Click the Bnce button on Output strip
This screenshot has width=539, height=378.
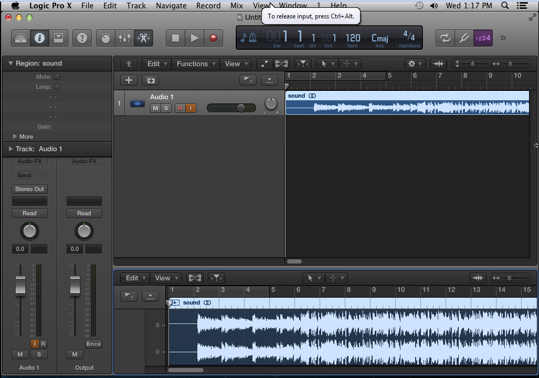click(93, 344)
